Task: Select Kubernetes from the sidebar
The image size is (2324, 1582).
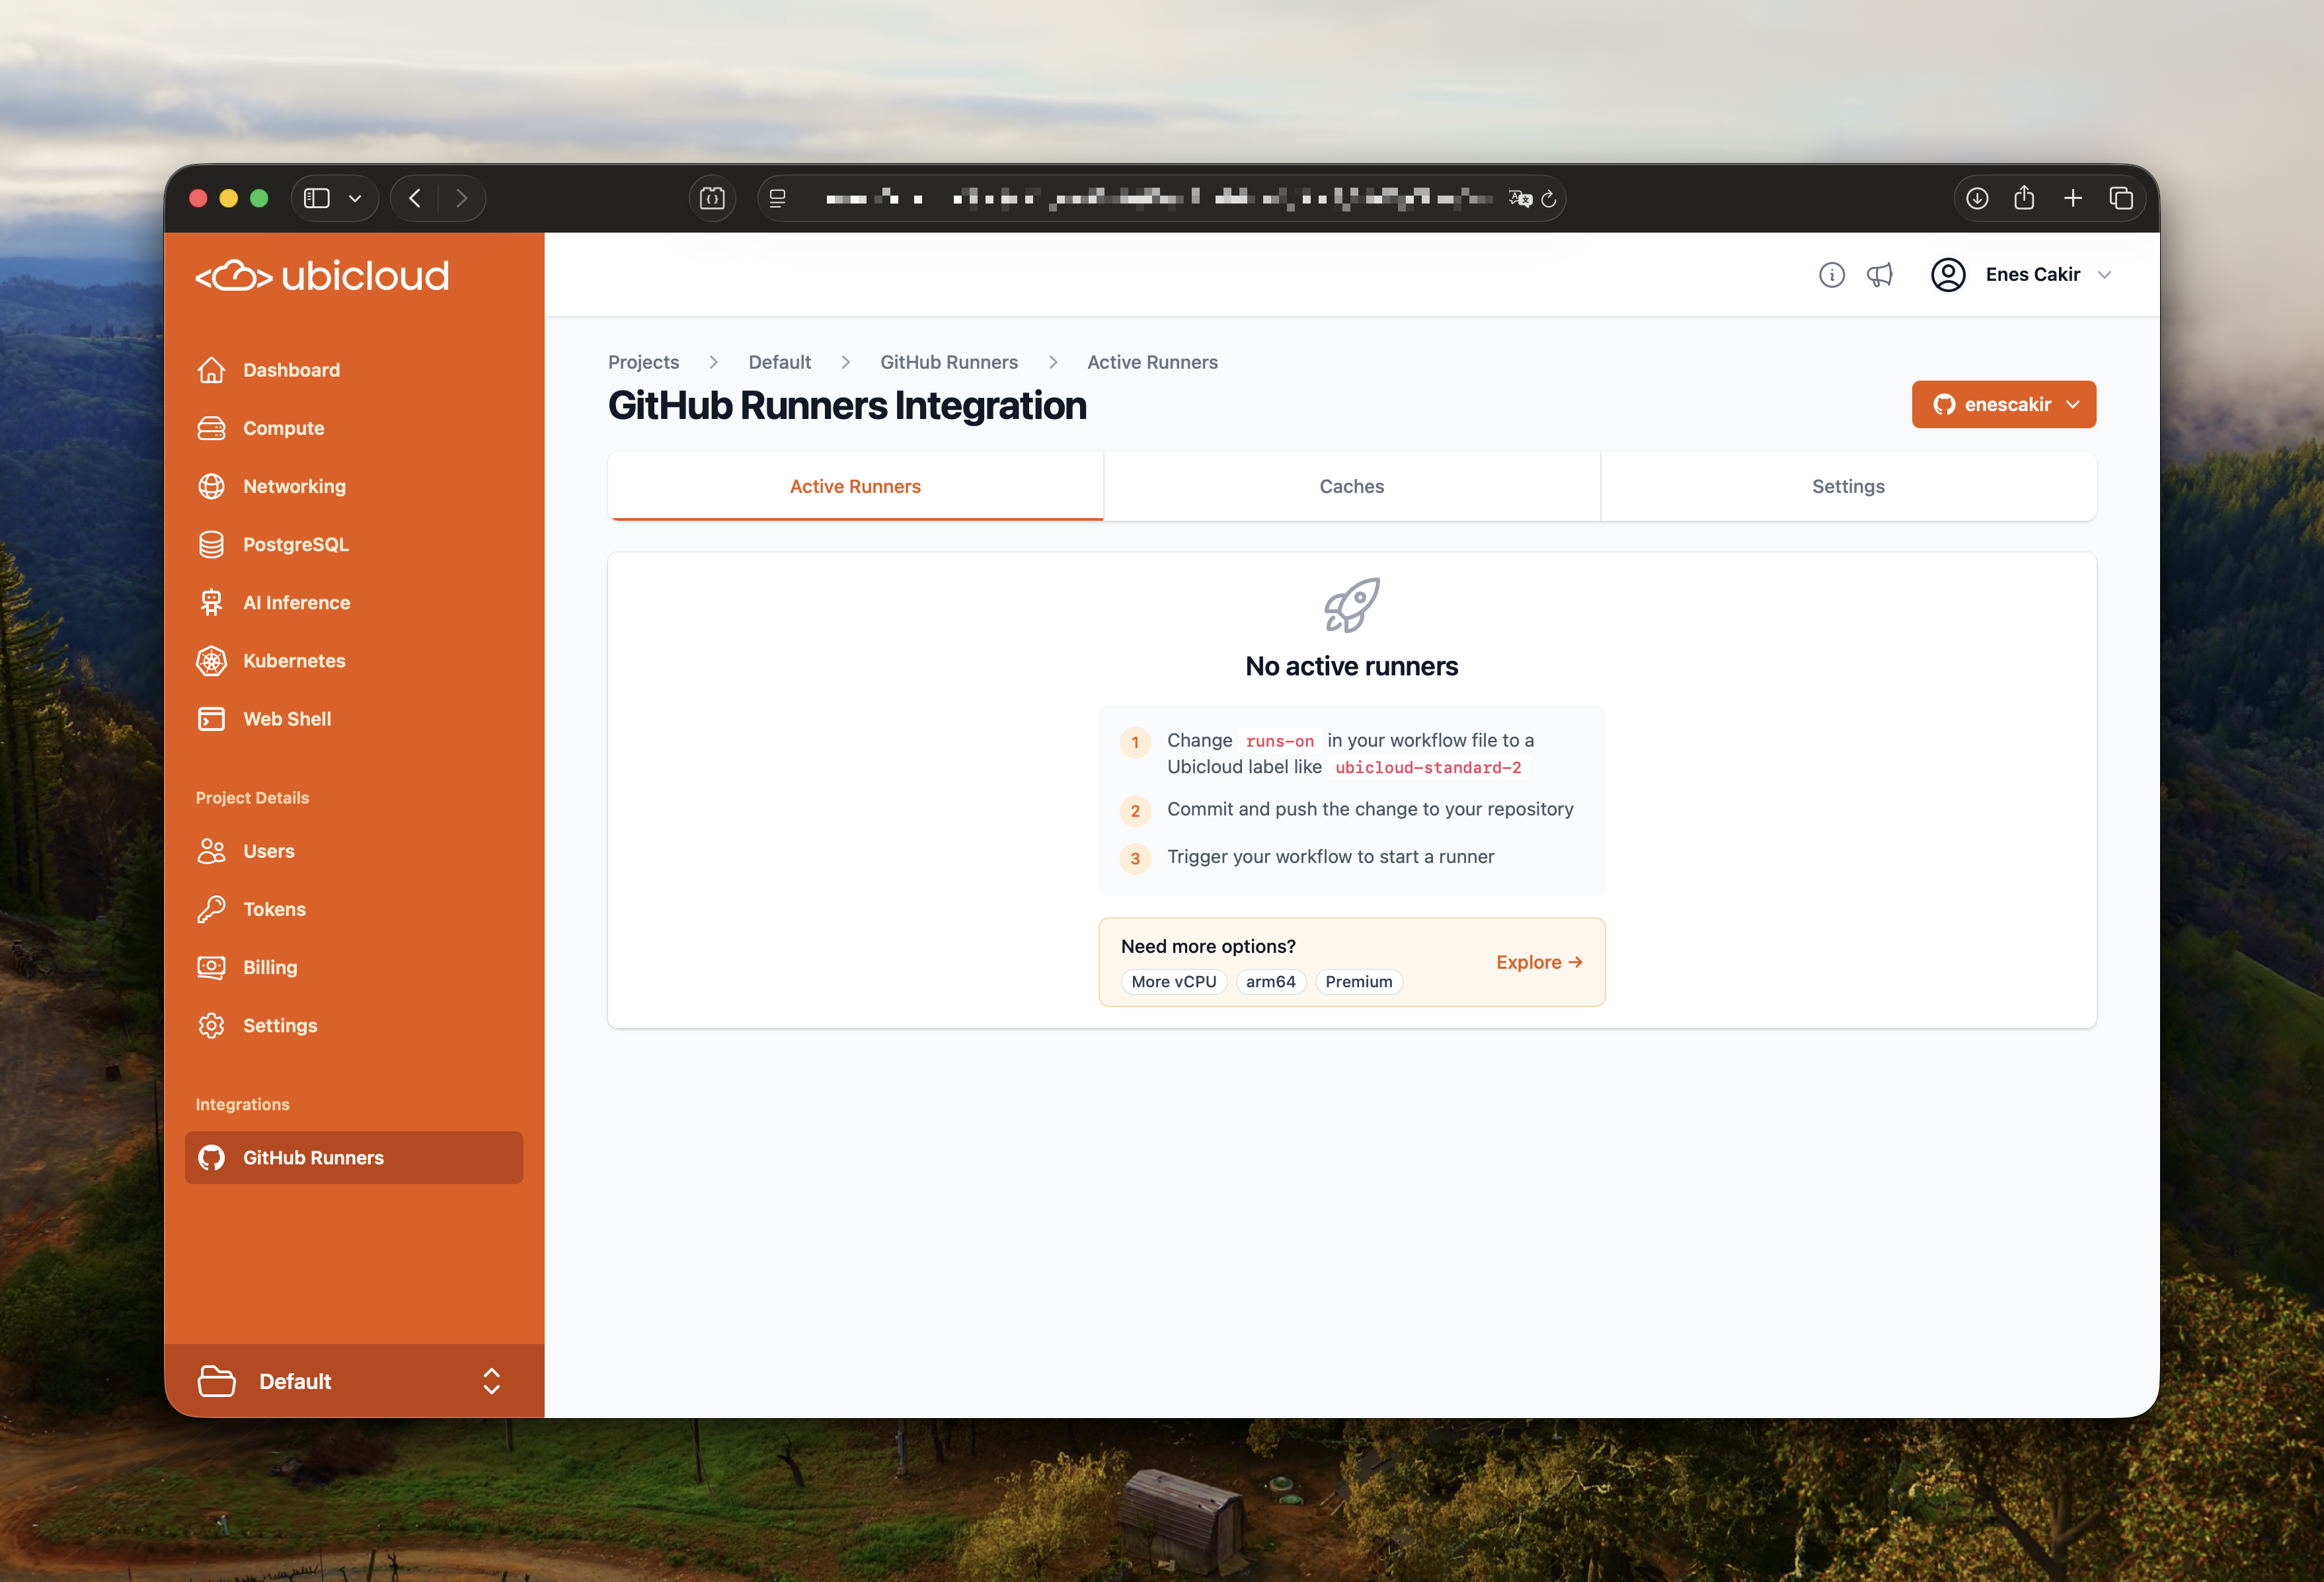Action: (293, 660)
